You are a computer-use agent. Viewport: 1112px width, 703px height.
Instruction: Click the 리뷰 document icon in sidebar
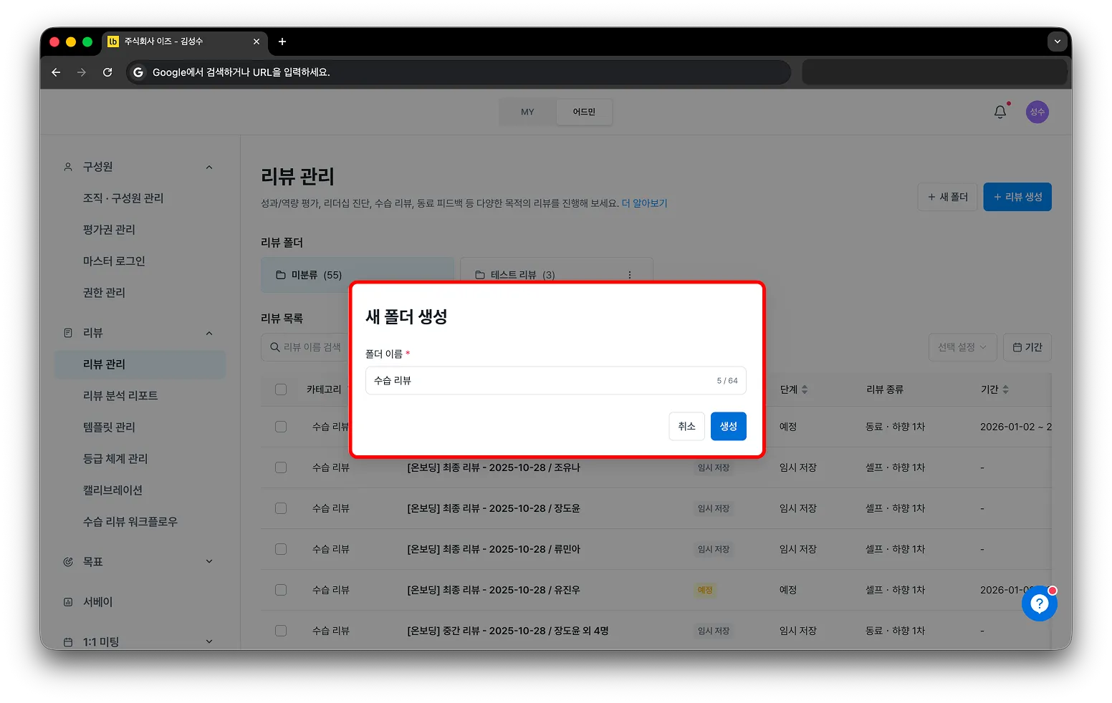click(68, 333)
